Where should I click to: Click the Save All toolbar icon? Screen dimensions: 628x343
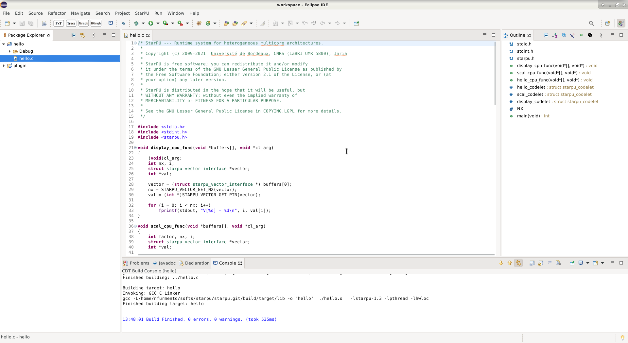point(31,23)
